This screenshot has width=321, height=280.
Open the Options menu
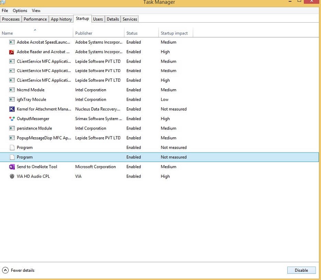(20, 11)
